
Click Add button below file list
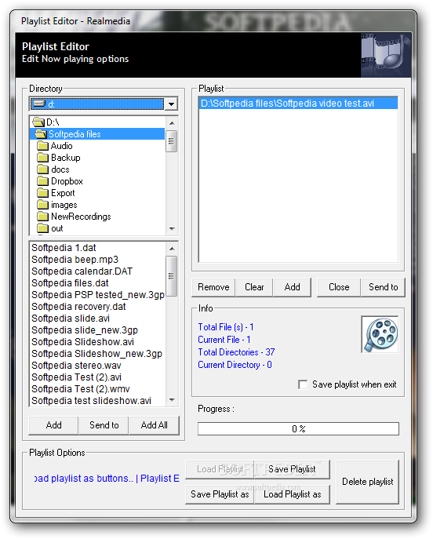tap(53, 425)
